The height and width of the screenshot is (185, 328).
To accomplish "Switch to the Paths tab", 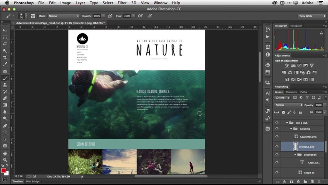I will coord(304,92).
